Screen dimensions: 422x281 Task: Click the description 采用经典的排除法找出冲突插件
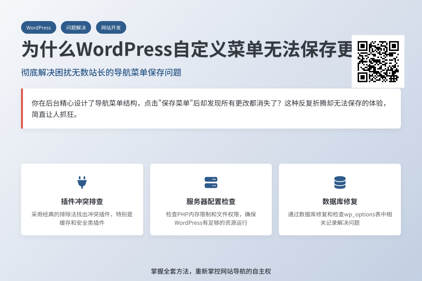82,218
